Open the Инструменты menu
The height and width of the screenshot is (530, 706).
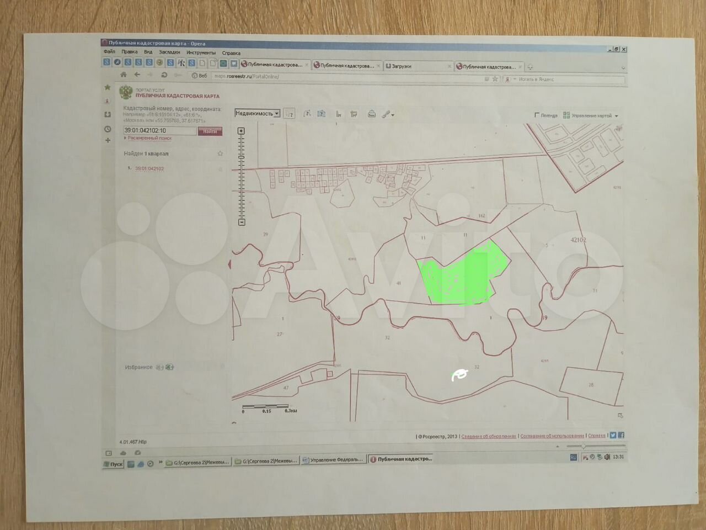coord(201,52)
